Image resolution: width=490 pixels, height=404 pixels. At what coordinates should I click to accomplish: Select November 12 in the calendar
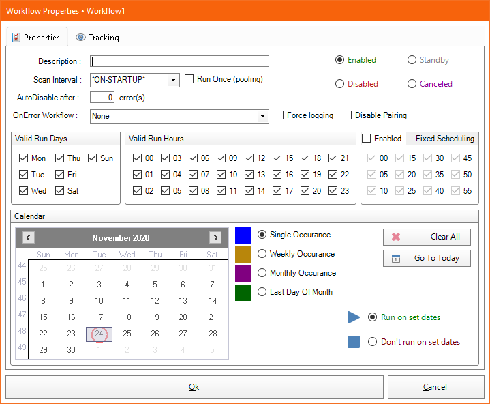155,301
